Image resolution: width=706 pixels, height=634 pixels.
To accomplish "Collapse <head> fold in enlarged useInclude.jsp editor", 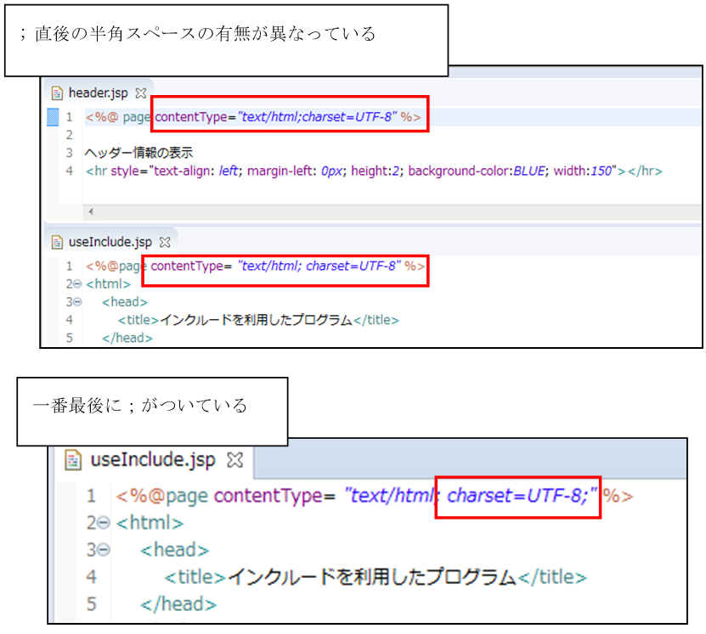I will (104, 550).
